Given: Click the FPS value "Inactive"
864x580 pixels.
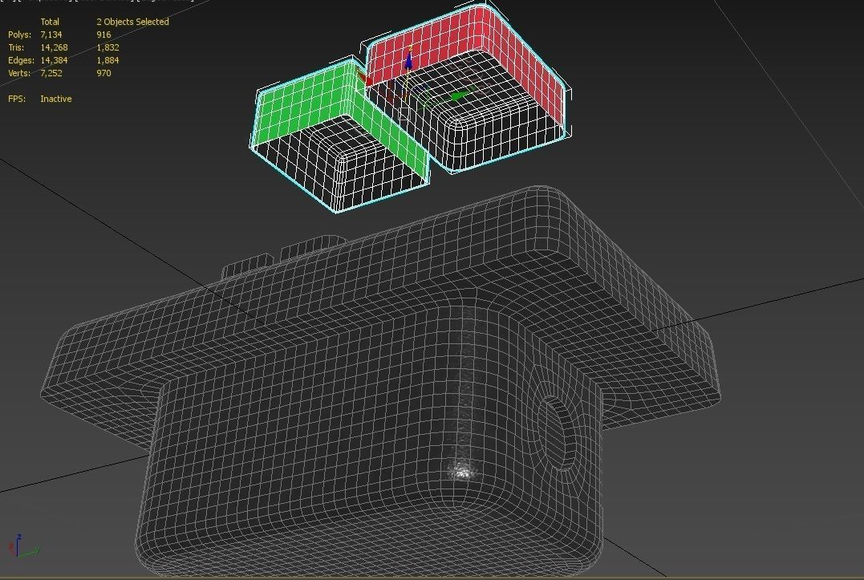Looking at the screenshot, I should (55, 99).
